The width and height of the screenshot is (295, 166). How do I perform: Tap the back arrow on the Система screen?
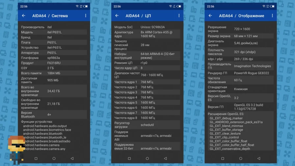tap(23, 16)
